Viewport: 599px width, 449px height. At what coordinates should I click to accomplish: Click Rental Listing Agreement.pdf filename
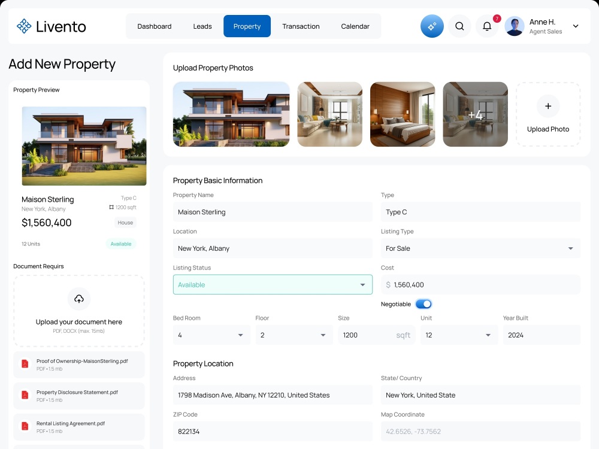point(71,423)
